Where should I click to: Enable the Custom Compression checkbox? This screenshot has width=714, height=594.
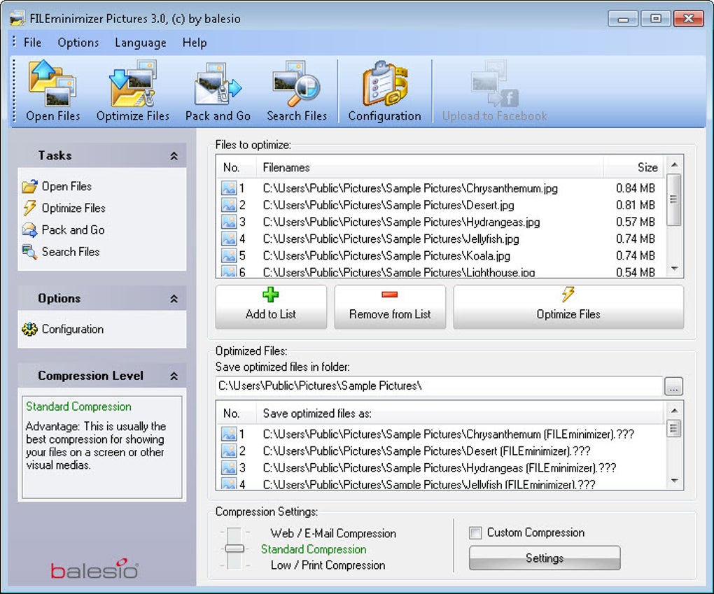pyautogui.click(x=475, y=532)
